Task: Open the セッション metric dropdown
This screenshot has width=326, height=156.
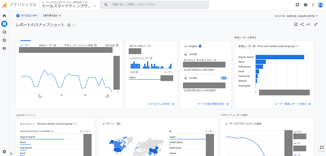Action: coord(27,123)
